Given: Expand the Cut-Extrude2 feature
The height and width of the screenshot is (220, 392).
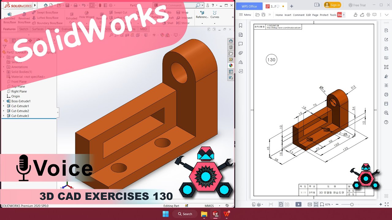Looking at the screenshot, I should pos(4,111).
